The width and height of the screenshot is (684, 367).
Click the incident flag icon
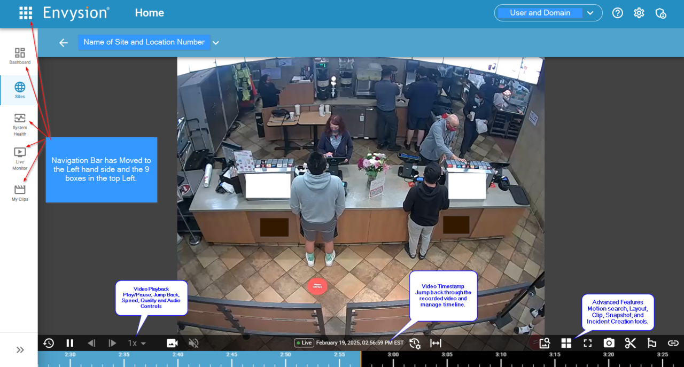652,343
